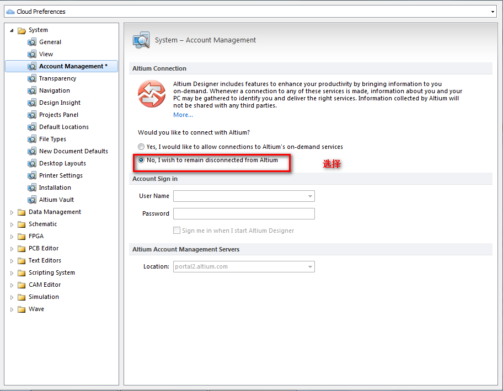Collapse the System tree node
This screenshot has height=391, width=503.
pos(12,30)
